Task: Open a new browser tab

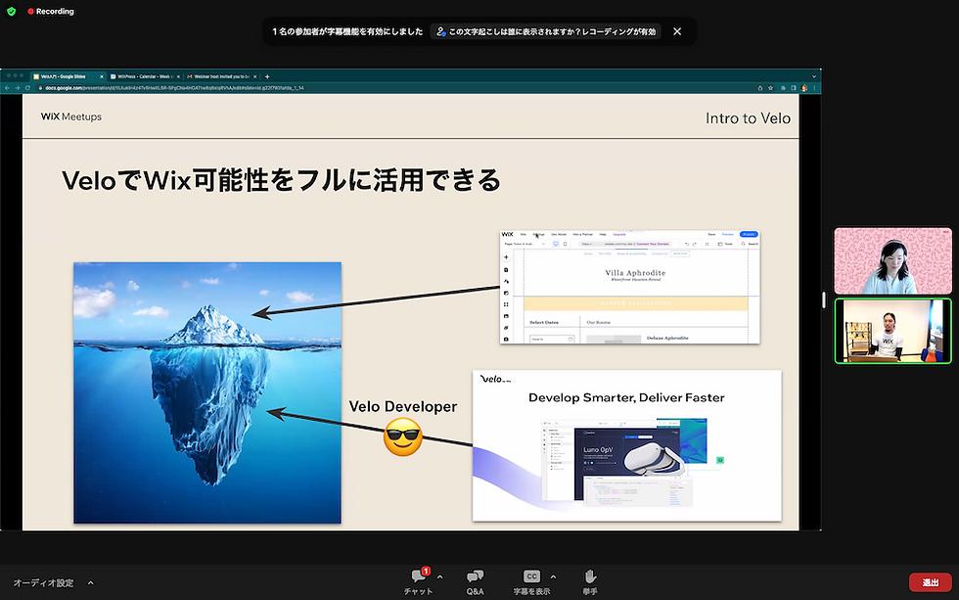Action: click(x=267, y=76)
